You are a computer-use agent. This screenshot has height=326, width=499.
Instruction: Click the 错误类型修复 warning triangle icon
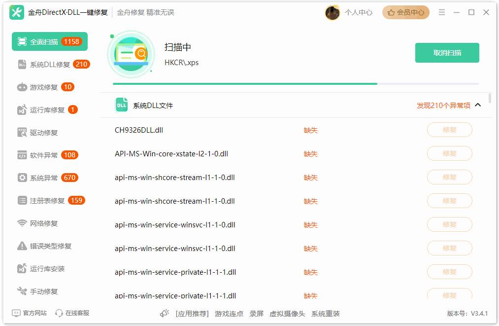(22, 246)
